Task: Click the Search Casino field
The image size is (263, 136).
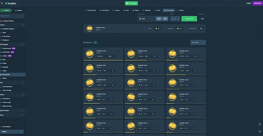Action: [x=12, y=16]
